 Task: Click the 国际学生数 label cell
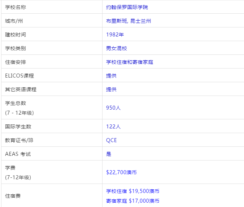18,127
